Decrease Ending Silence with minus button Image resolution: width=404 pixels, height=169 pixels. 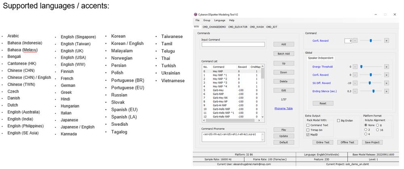click(x=355, y=91)
